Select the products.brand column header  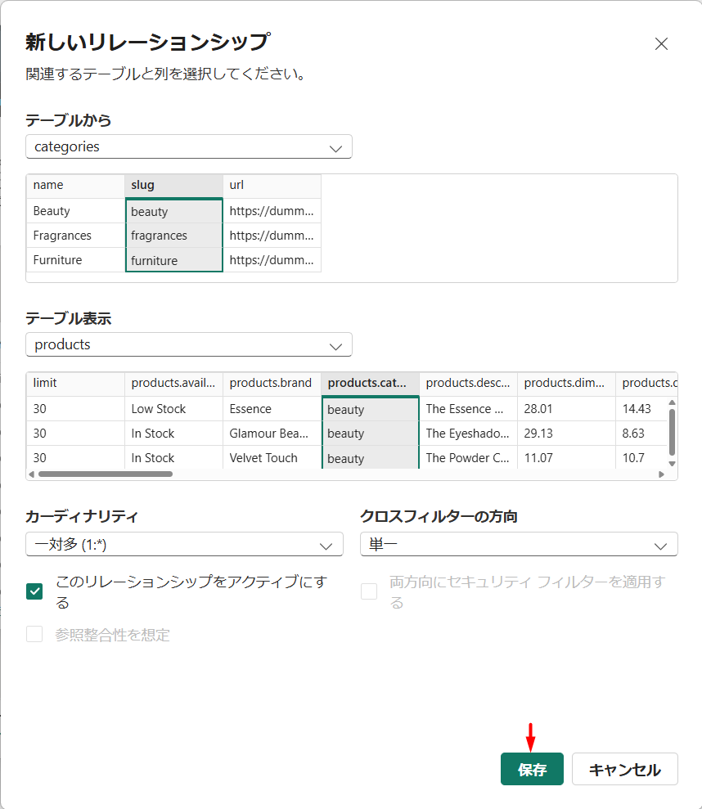point(272,383)
